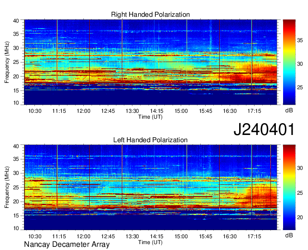308x250 pixels.
Task: Click the 15 MHz frequency tick of the upper plot
Action: (x=16, y=91)
